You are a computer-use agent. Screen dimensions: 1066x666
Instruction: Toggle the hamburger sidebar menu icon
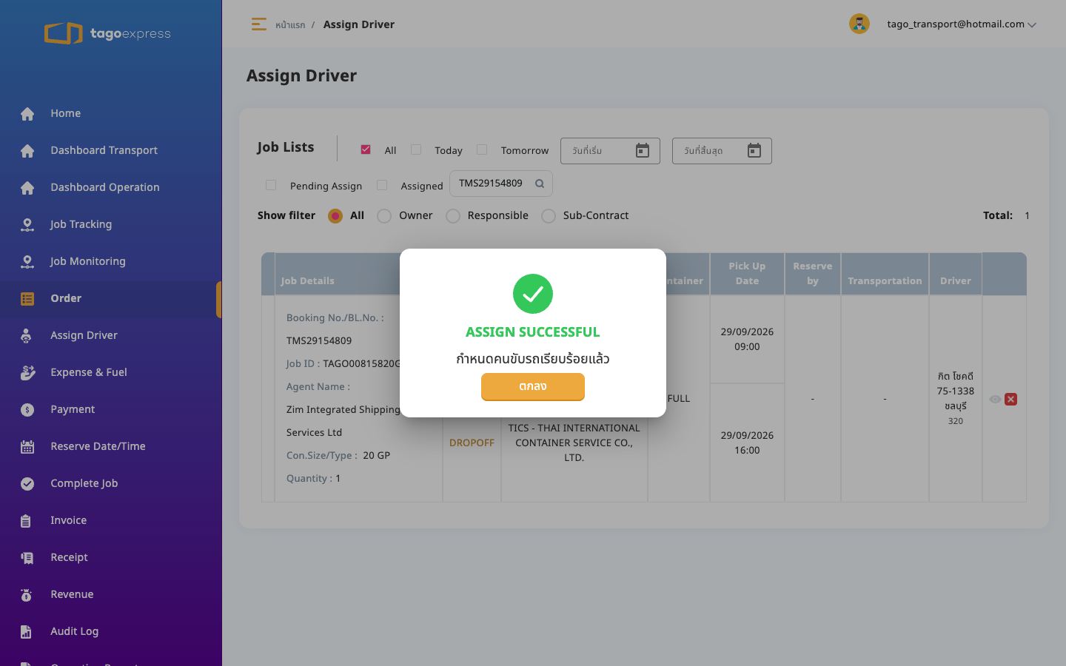pos(258,24)
